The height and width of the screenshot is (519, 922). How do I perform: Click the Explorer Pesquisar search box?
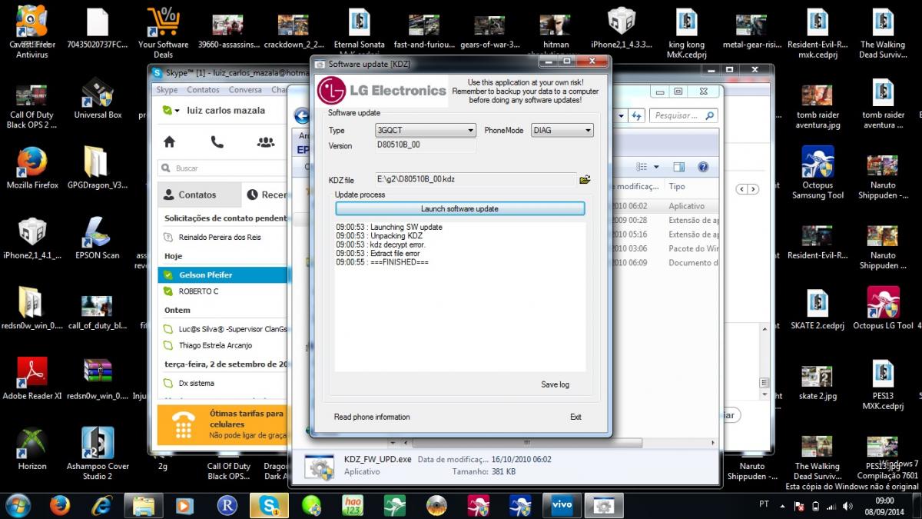point(683,115)
